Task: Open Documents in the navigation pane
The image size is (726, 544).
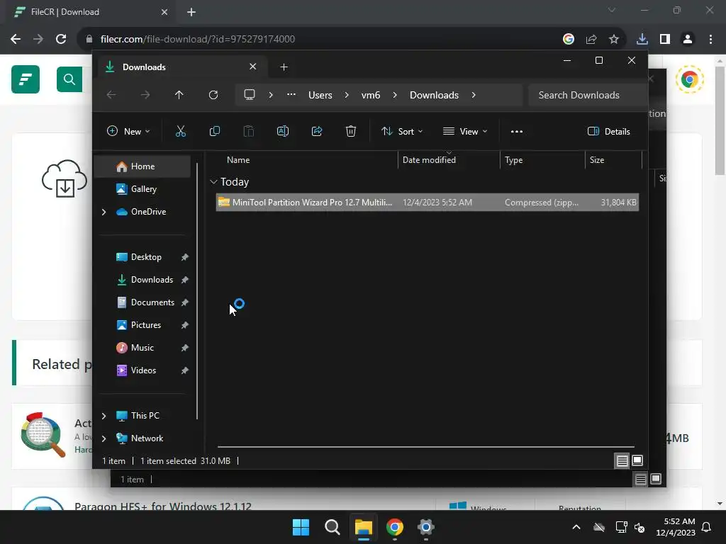Action: tap(152, 302)
